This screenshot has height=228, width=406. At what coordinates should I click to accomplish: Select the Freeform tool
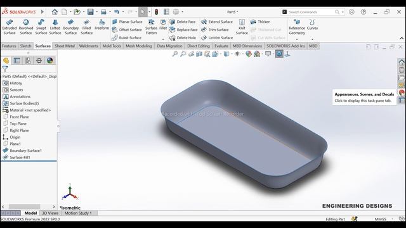pos(101,25)
